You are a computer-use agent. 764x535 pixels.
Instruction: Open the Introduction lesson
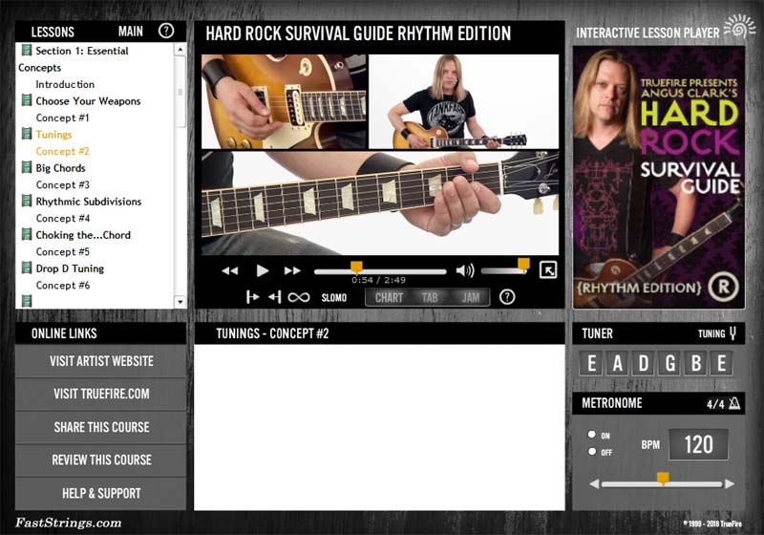coord(65,84)
